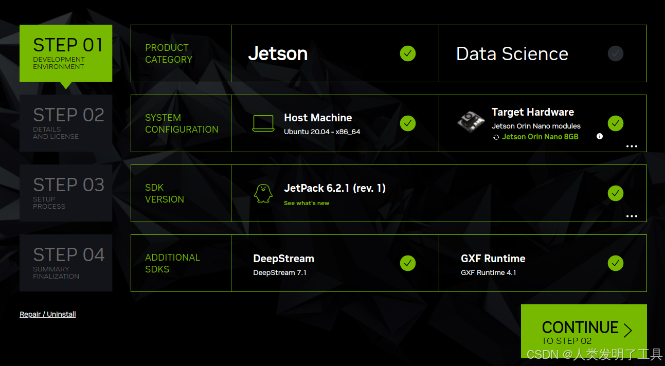Click the DeepStream heading

tap(284, 259)
